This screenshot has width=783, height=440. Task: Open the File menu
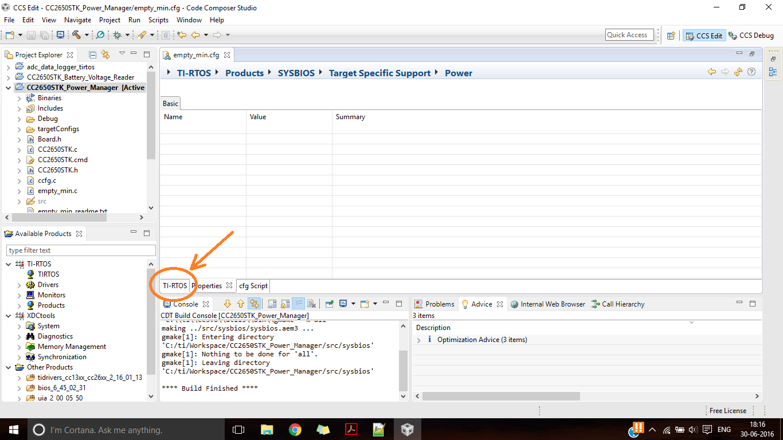coord(9,19)
